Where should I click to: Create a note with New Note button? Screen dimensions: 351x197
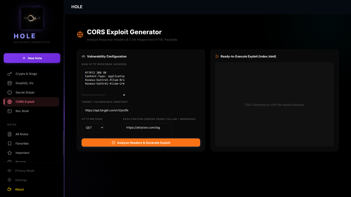(32, 58)
